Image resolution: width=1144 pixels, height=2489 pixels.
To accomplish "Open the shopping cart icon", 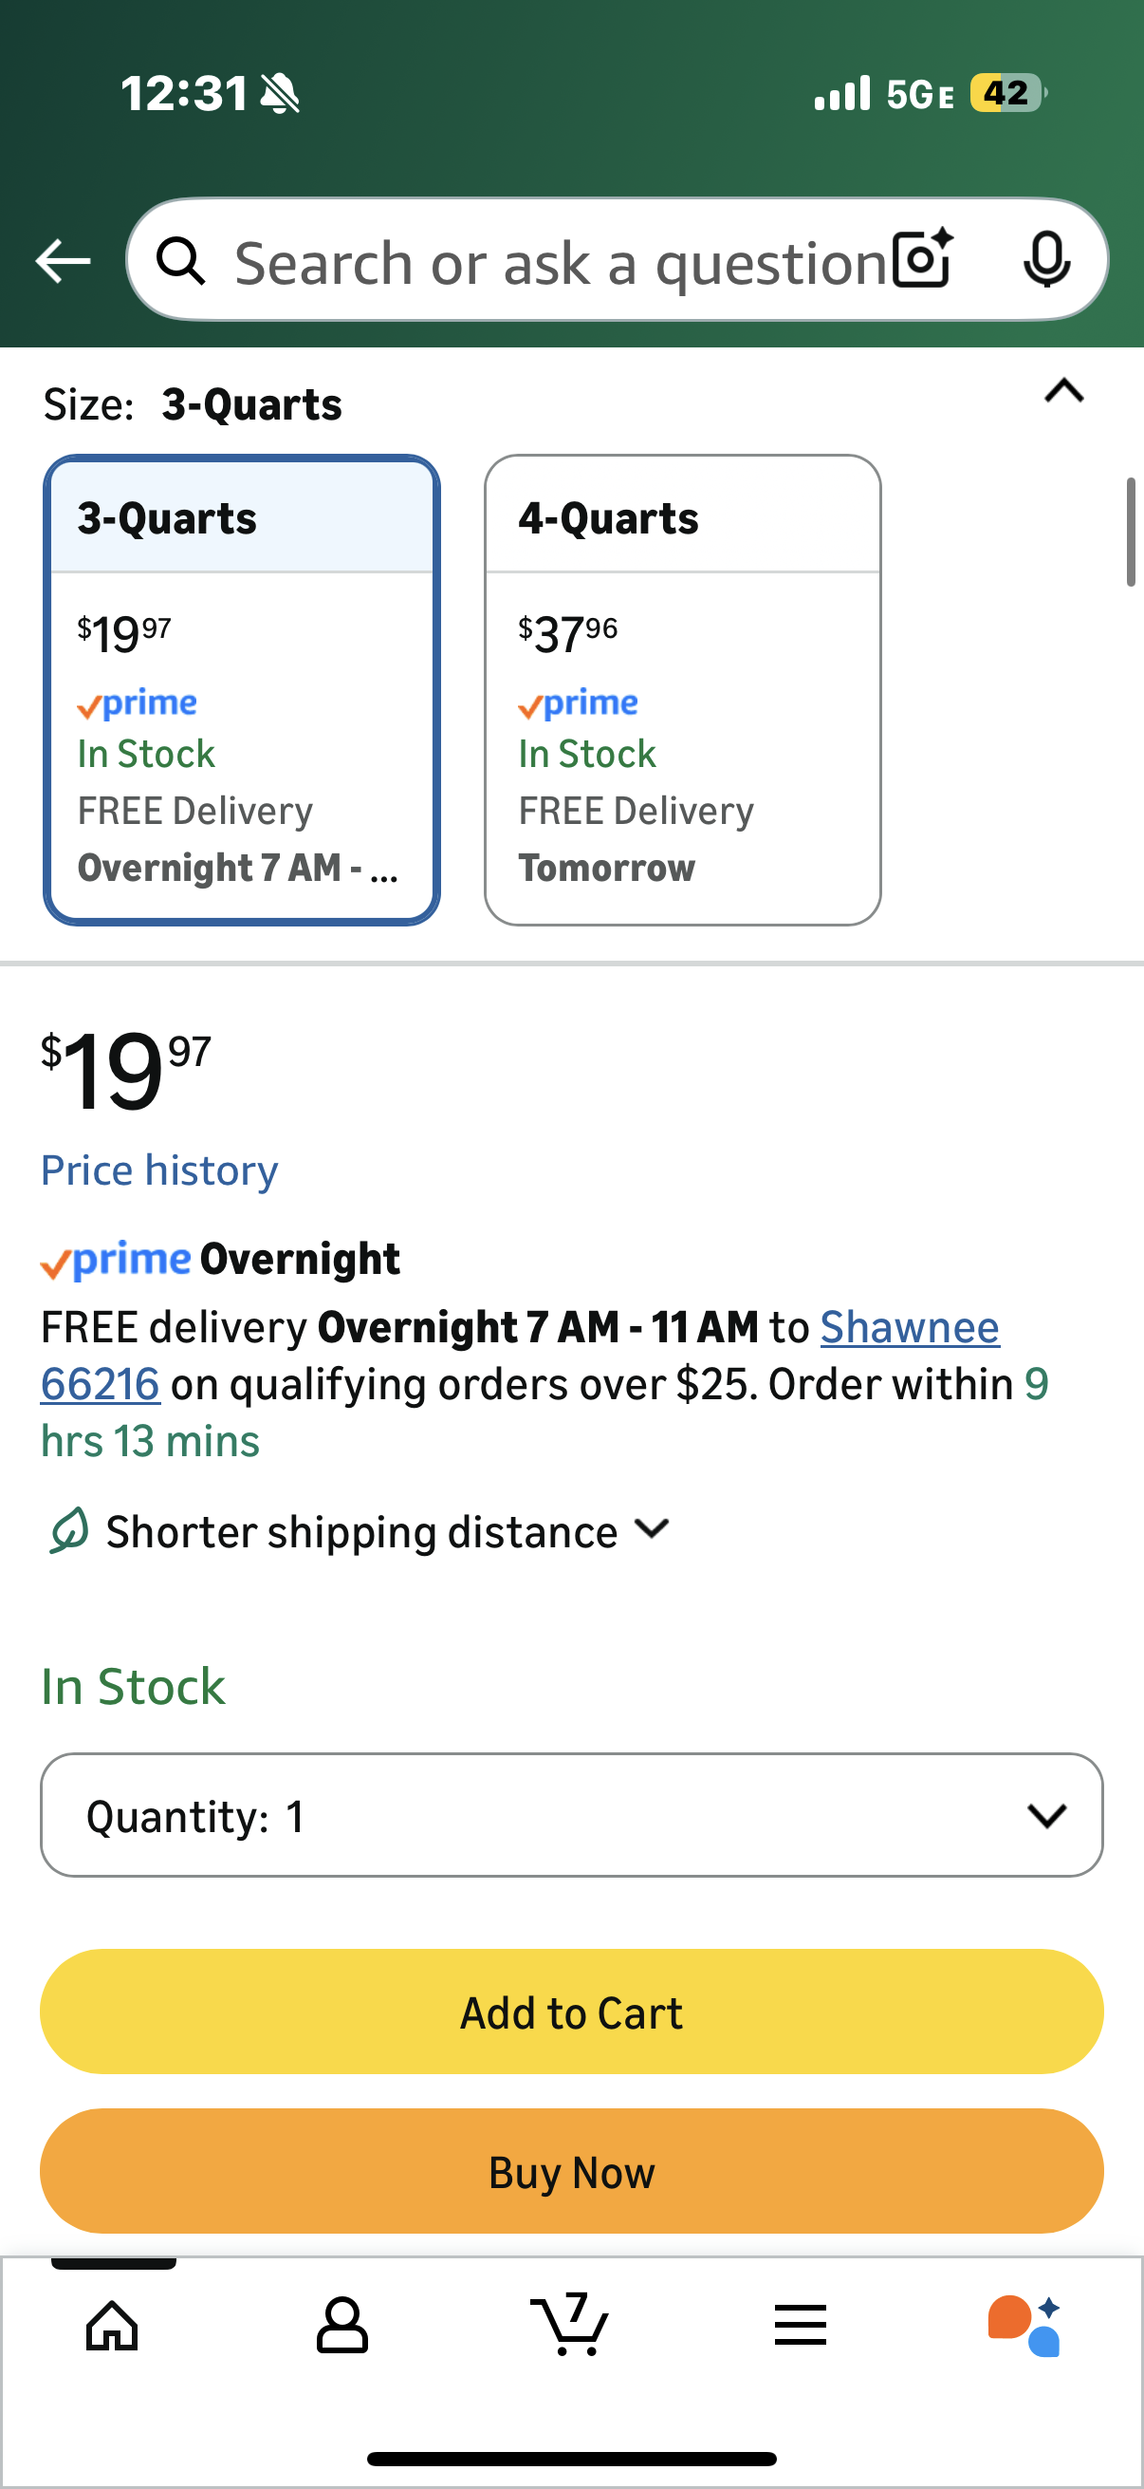I will coord(570,2323).
